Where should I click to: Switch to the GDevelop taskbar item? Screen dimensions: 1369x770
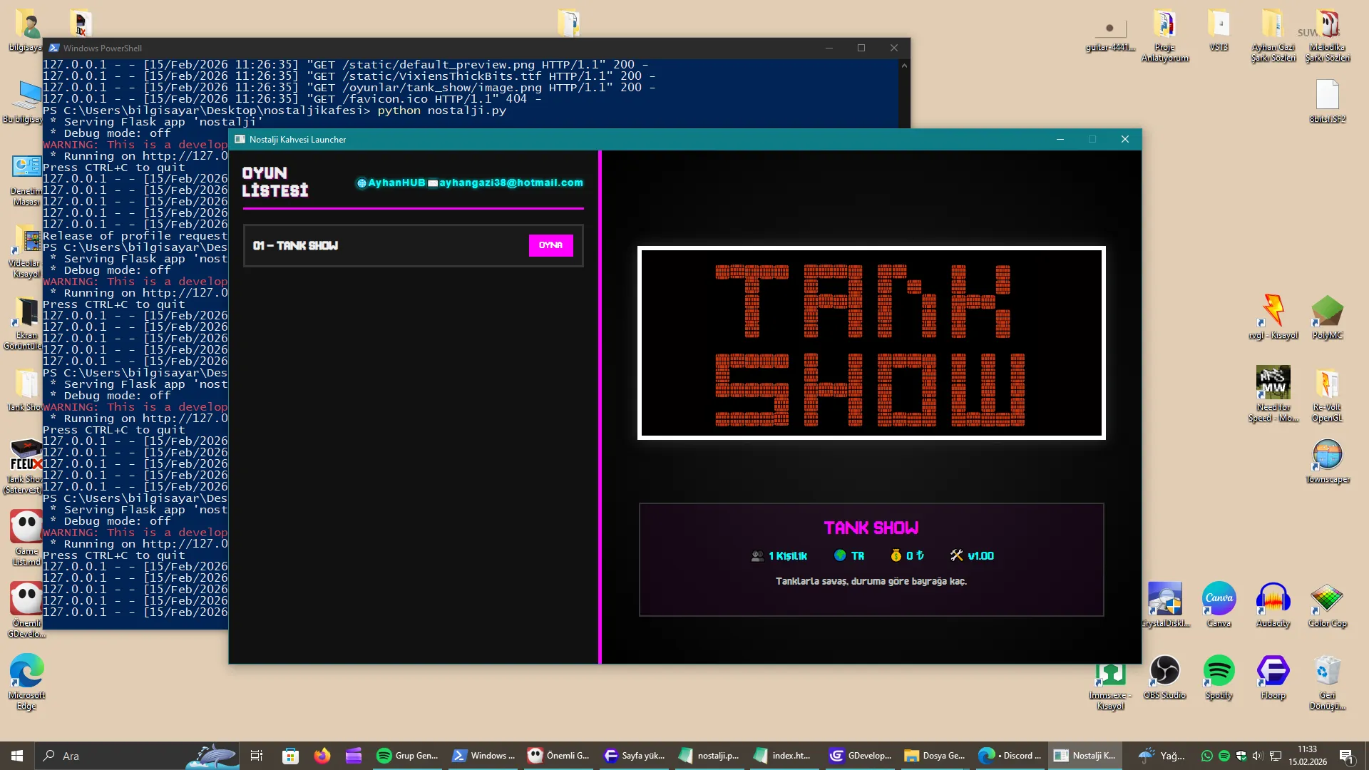pos(861,756)
